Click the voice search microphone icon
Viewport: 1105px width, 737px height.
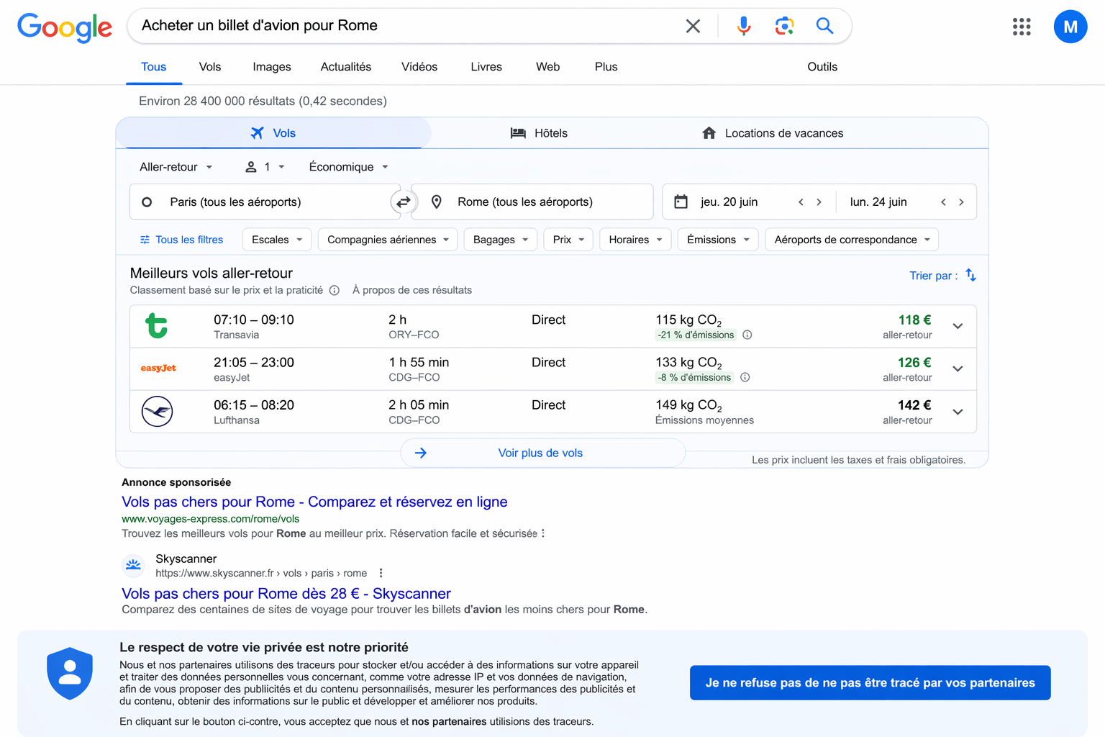pyautogui.click(x=744, y=26)
